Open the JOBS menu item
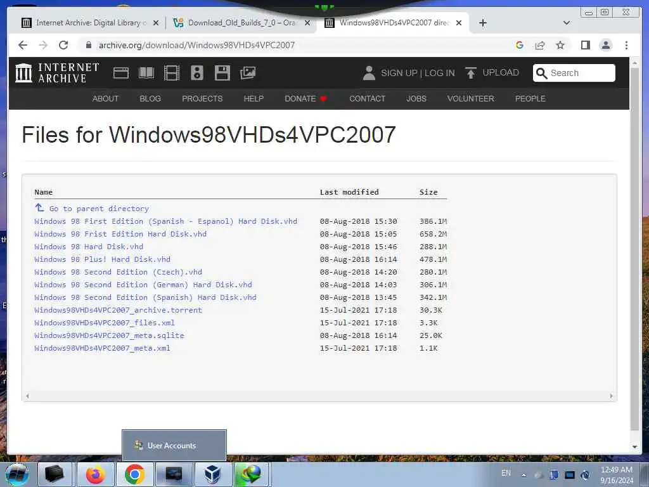This screenshot has height=487, width=649. (416, 98)
